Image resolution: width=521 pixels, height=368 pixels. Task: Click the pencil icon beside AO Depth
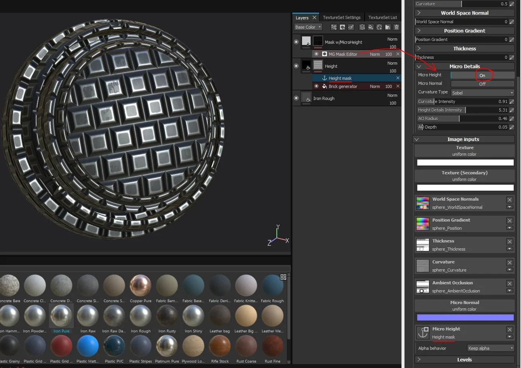point(512,127)
